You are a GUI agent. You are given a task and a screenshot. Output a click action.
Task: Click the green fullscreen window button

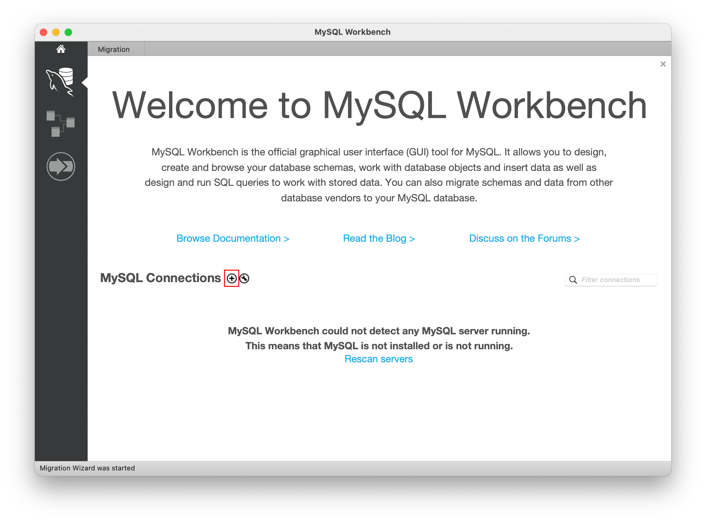68,32
